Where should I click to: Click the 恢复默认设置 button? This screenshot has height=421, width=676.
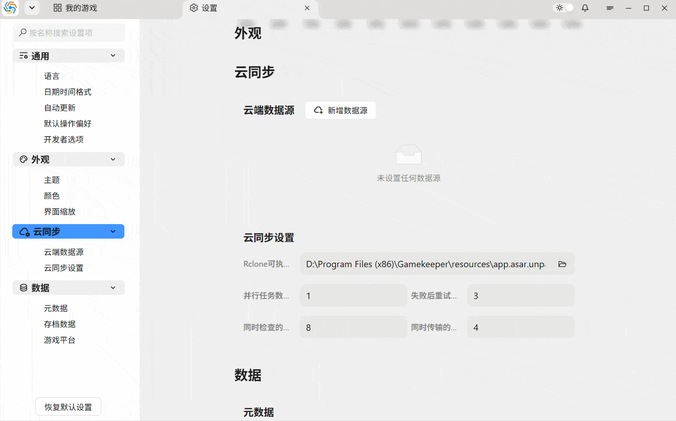[x=68, y=406]
